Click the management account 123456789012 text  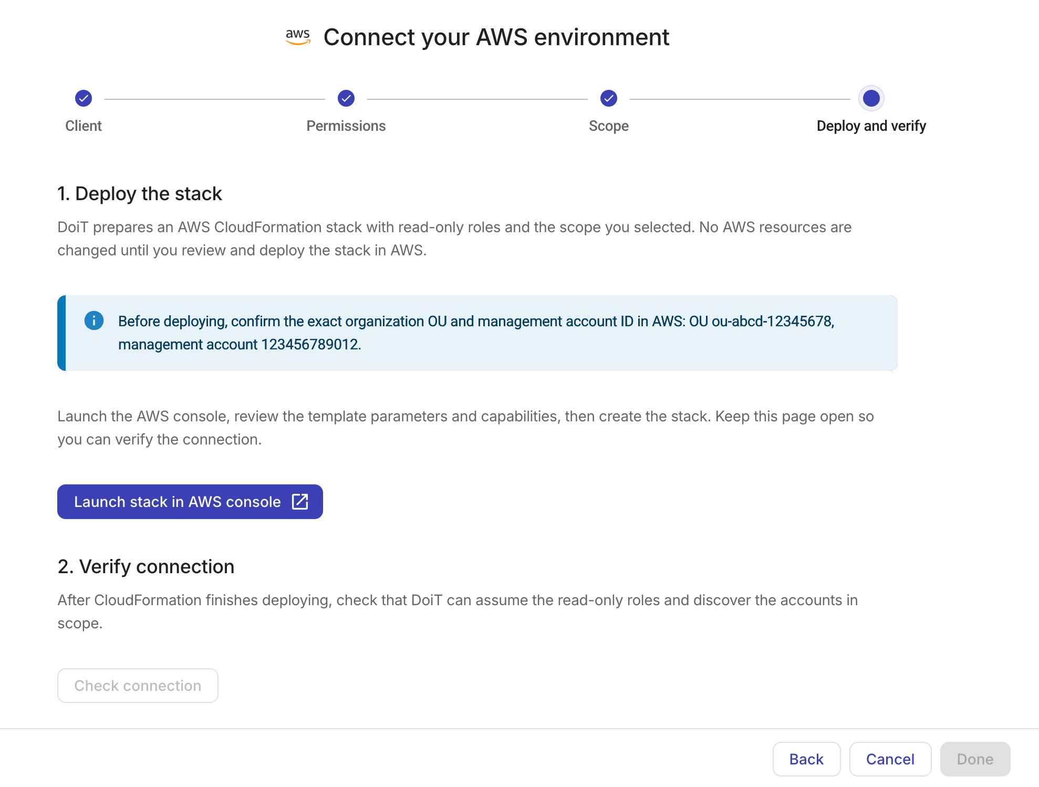pyautogui.click(x=240, y=344)
